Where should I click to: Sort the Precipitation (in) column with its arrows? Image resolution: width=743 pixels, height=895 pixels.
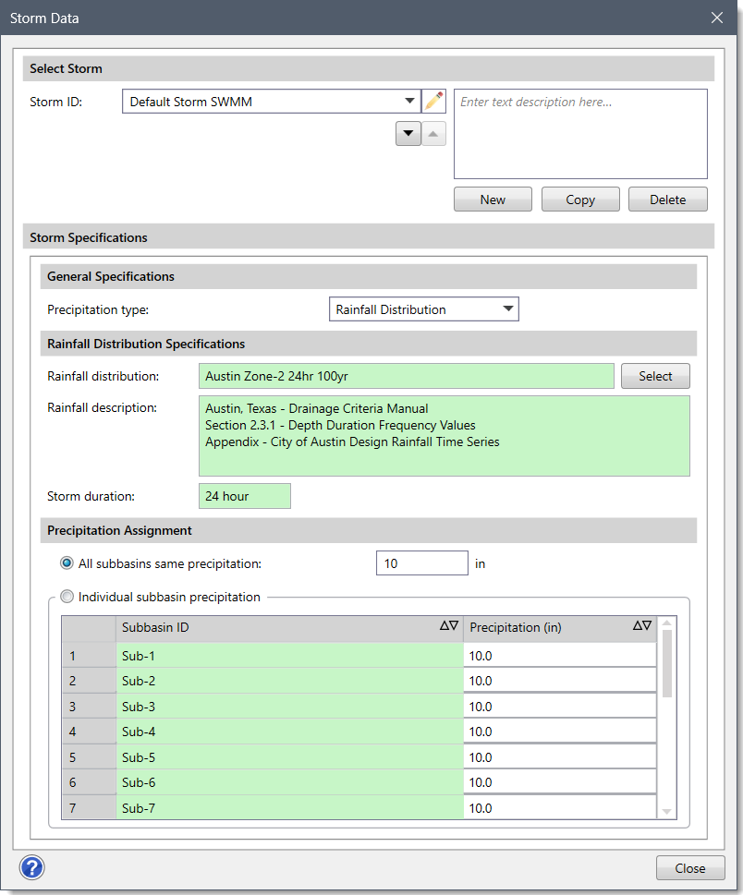point(642,625)
